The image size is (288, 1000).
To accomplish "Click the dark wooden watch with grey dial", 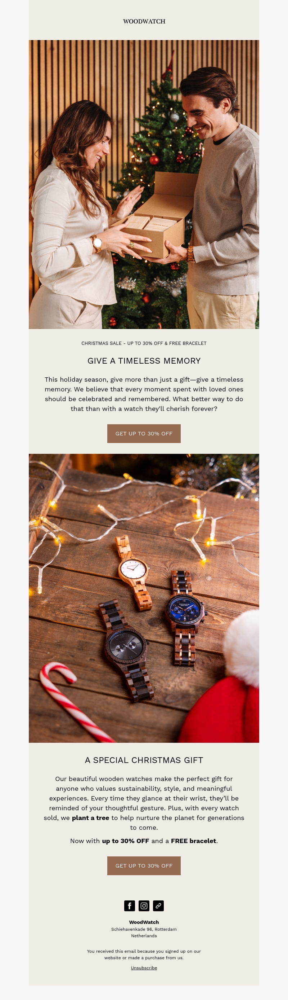I will point(125,650).
